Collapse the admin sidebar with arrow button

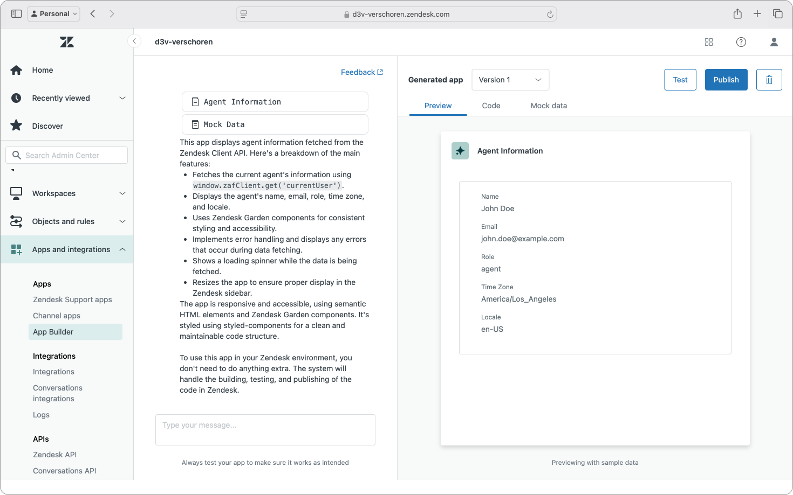134,41
